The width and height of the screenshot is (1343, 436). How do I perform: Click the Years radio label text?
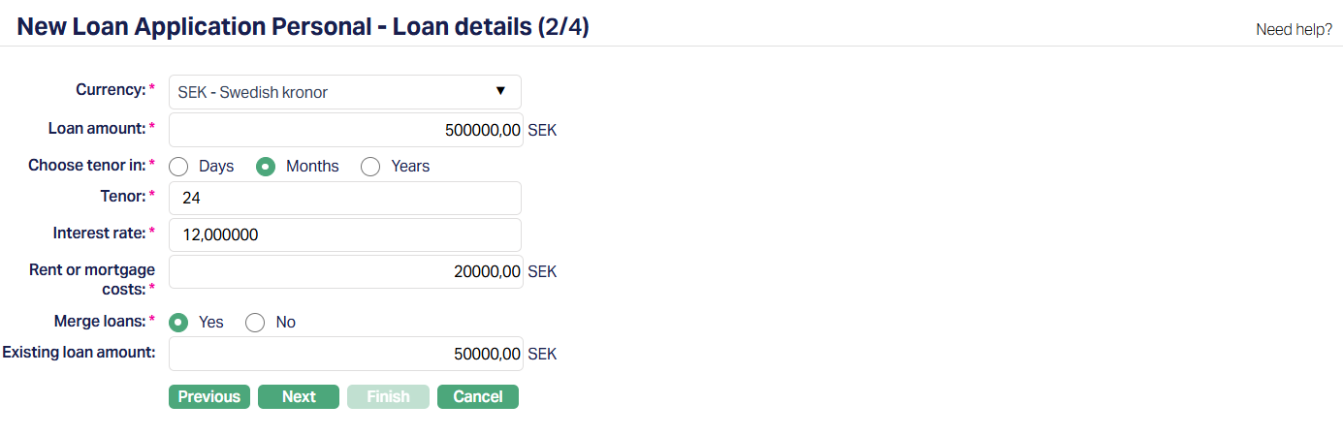(410, 167)
